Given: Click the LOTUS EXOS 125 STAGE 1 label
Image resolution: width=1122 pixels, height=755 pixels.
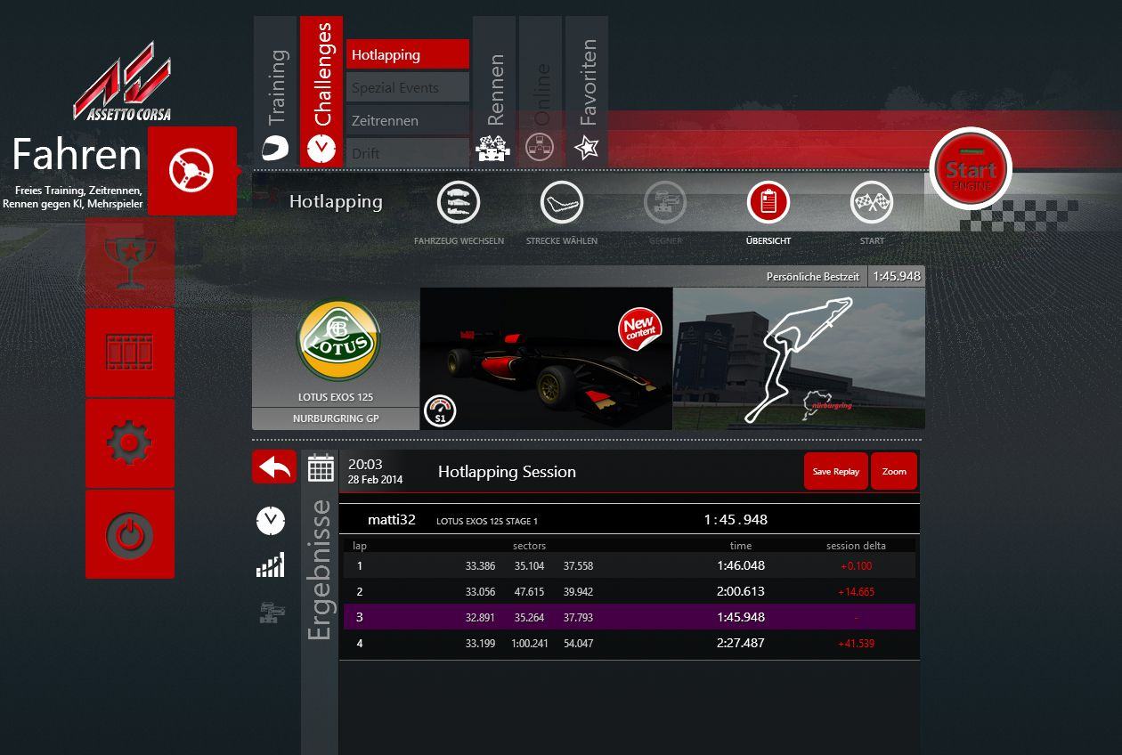Looking at the screenshot, I should click(487, 521).
